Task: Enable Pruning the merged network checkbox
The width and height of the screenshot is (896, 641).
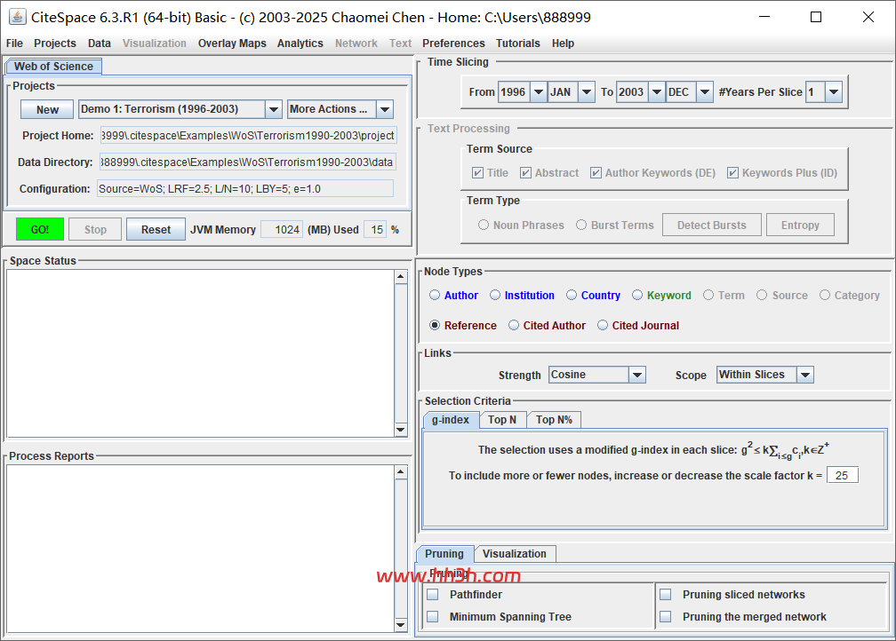Action: click(665, 617)
